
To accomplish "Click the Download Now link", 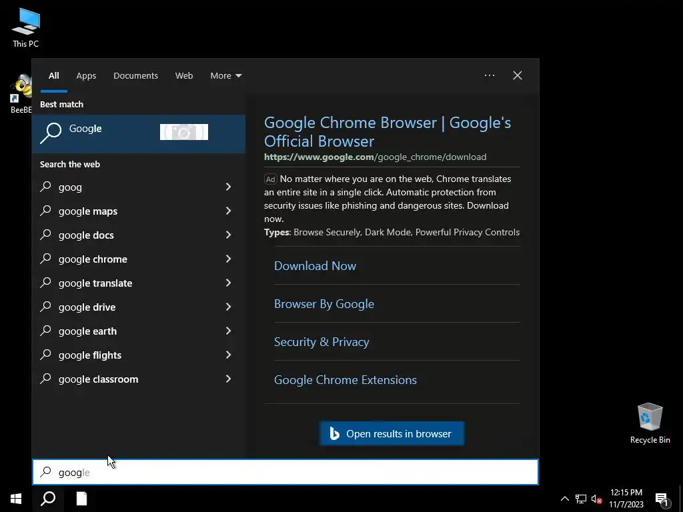I will (x=315, y=265).
